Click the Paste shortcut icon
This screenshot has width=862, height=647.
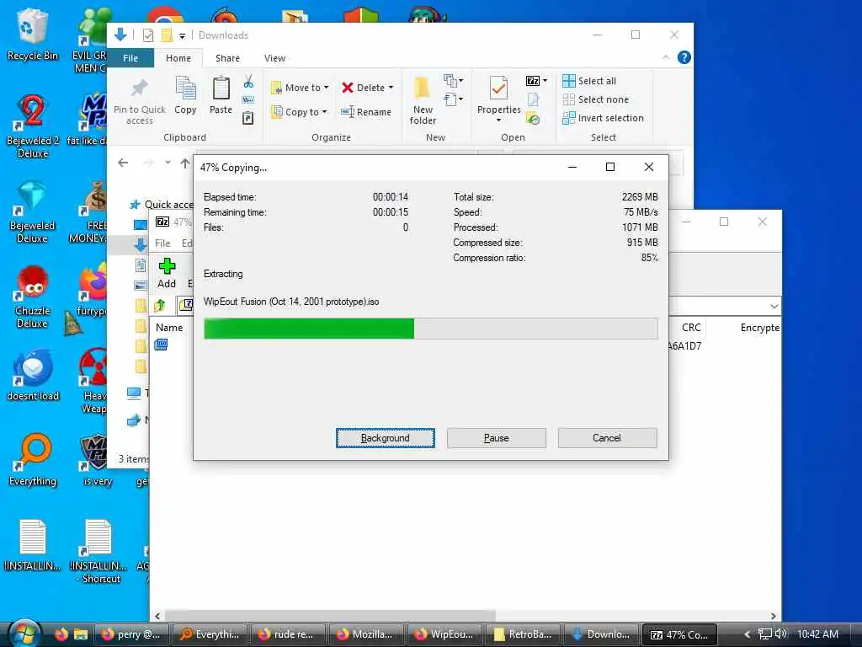pos(248,118)
